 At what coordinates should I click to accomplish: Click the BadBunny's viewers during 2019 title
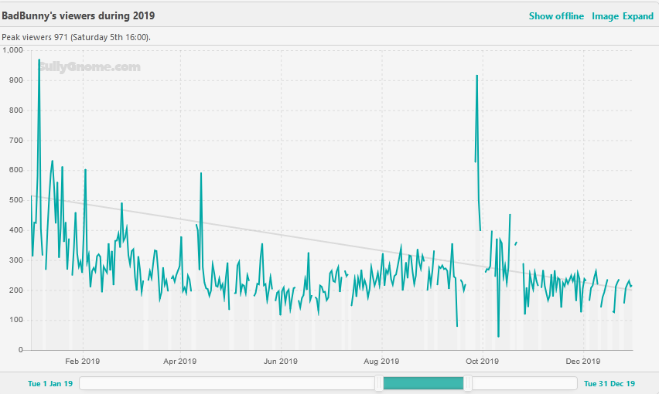tap(78, 16)
